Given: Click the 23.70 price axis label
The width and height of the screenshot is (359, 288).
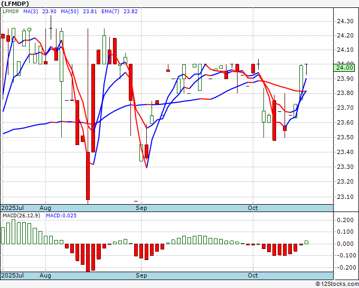Looking at the screenshot, I should click(345, 108).
